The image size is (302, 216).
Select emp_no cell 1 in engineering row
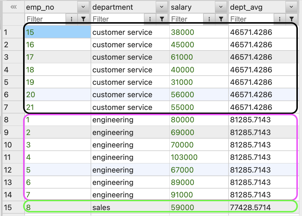pos(58,120)
